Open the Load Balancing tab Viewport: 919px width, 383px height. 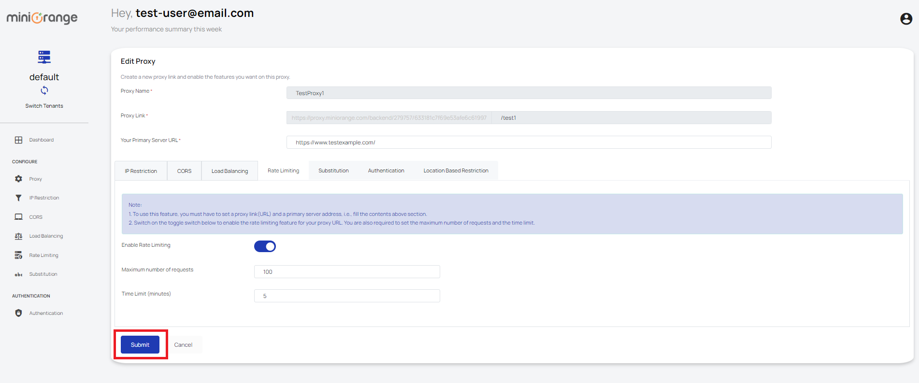coord(230,171)
